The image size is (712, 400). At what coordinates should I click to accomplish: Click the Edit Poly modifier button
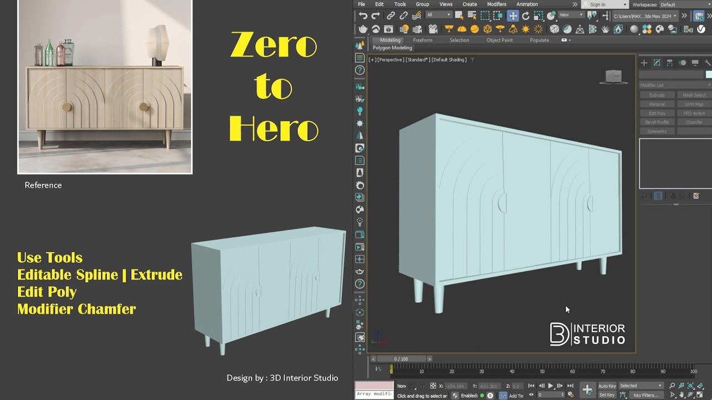pos(657,113)
